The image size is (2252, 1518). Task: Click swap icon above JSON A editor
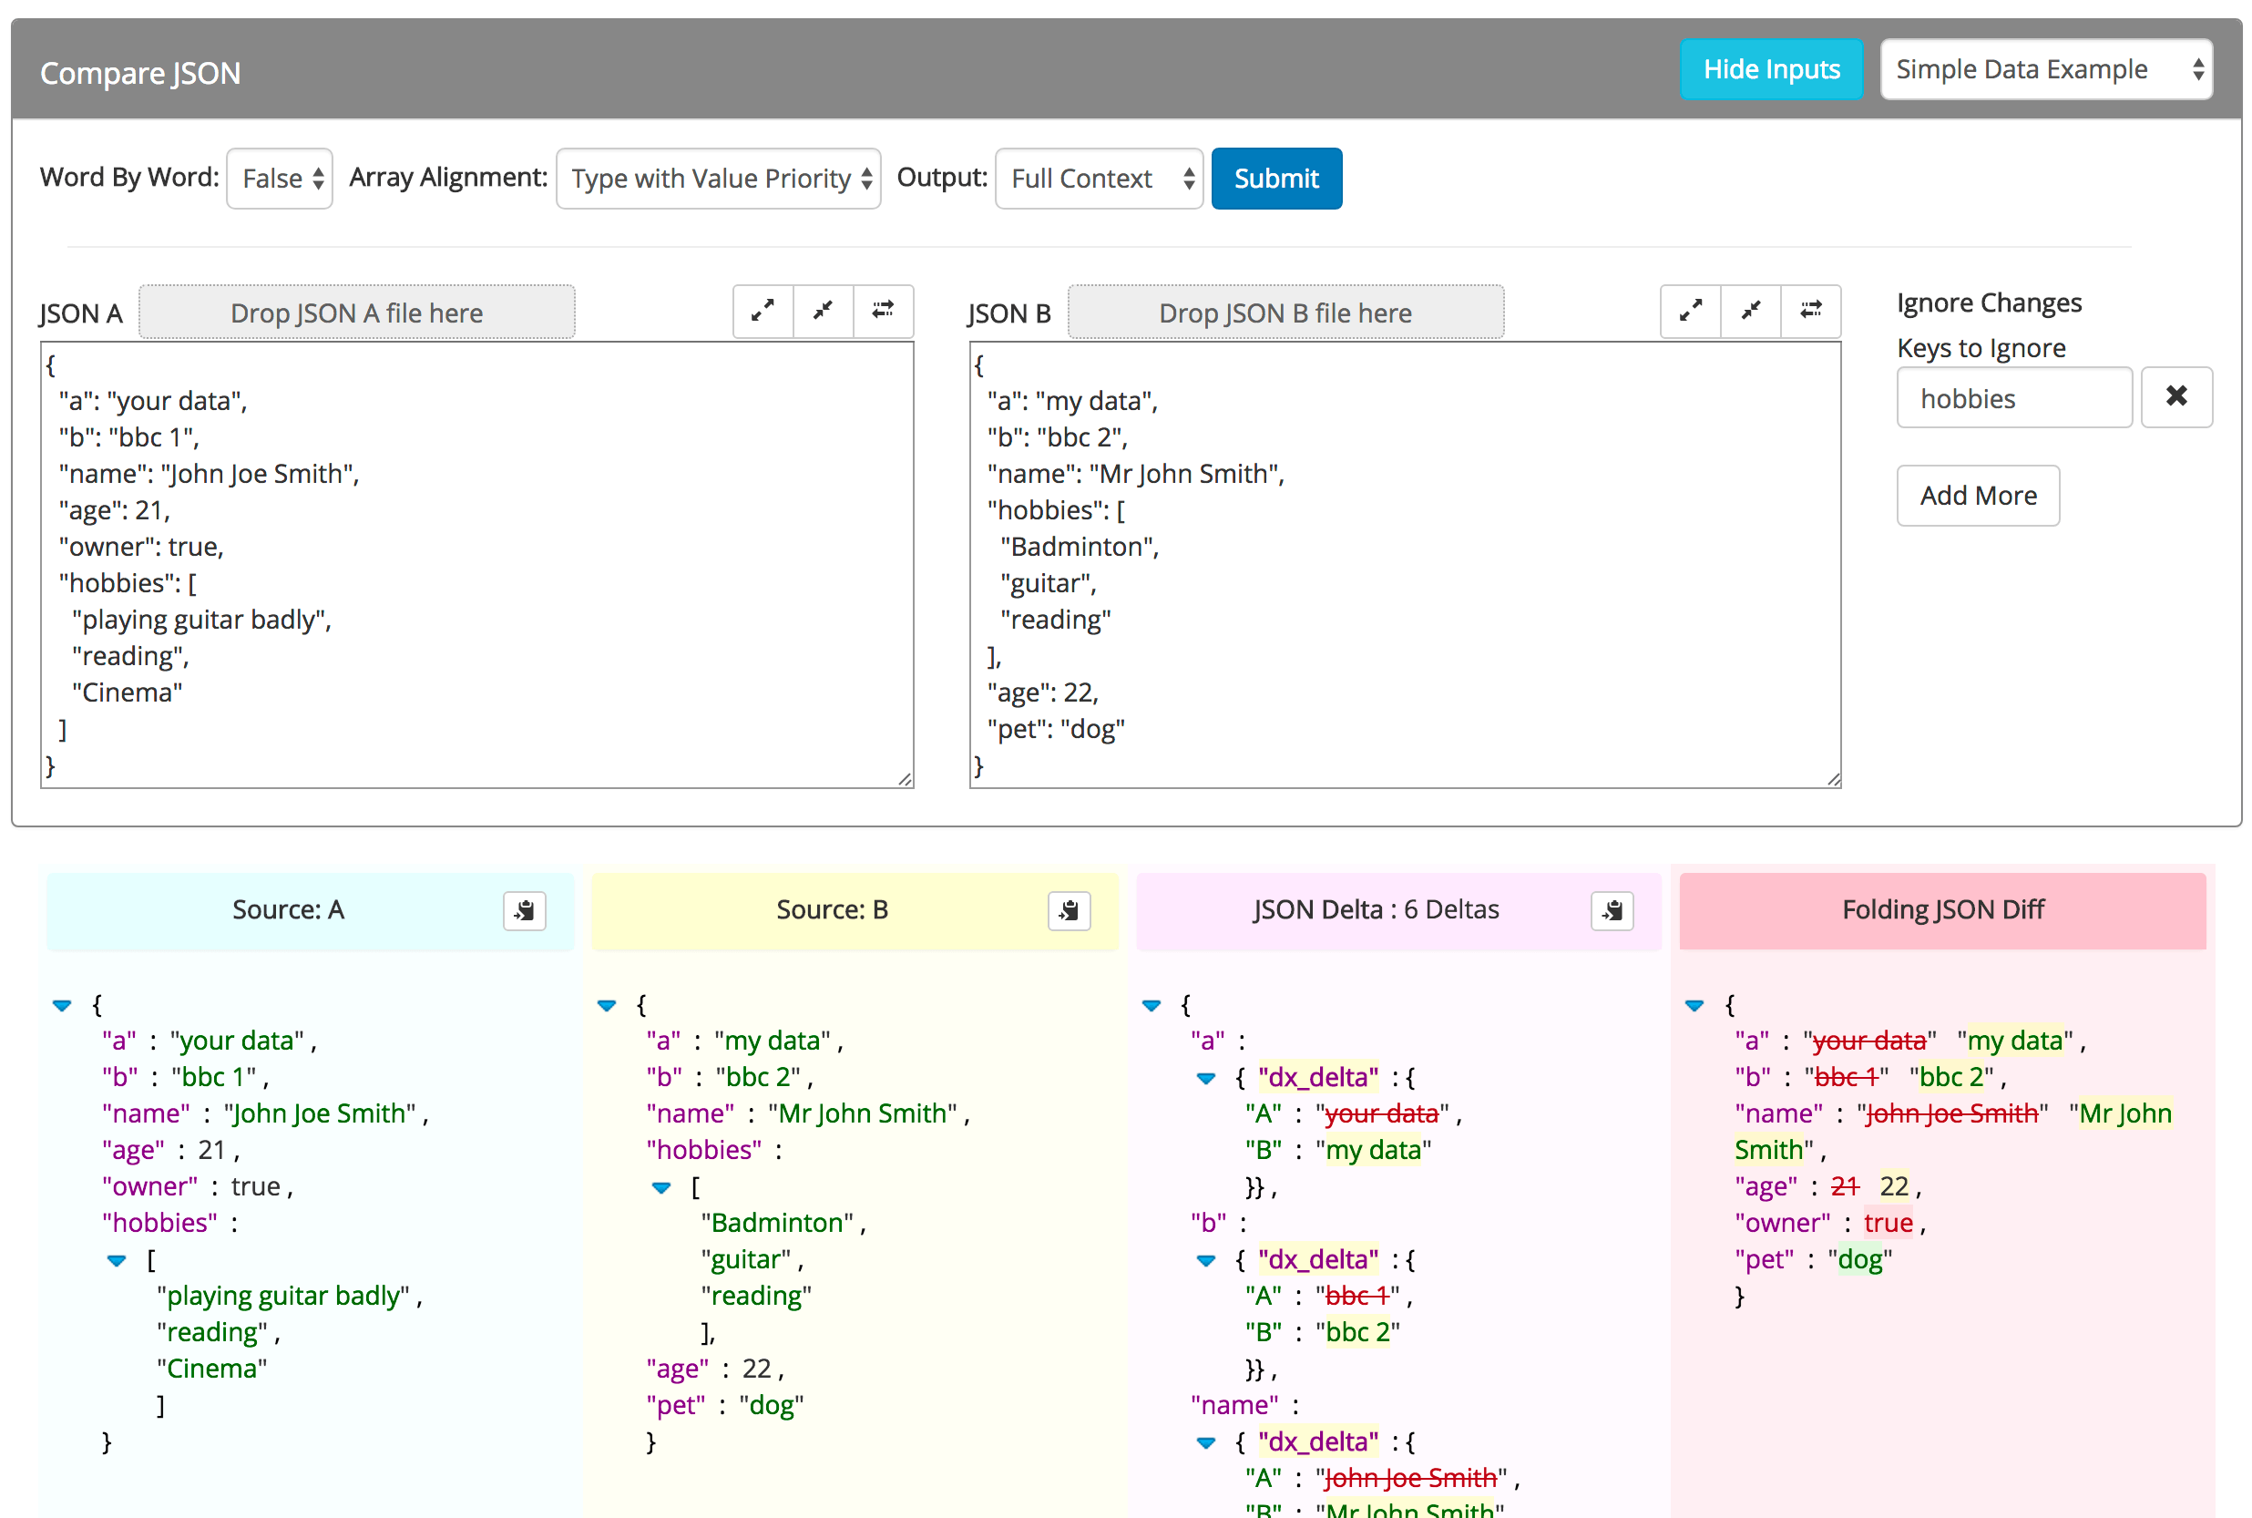click(883, 311)
